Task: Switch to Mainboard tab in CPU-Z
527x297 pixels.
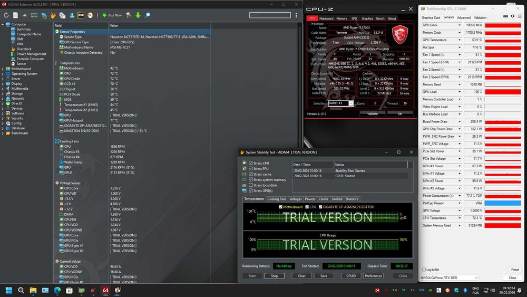Action: click(326, 18)
